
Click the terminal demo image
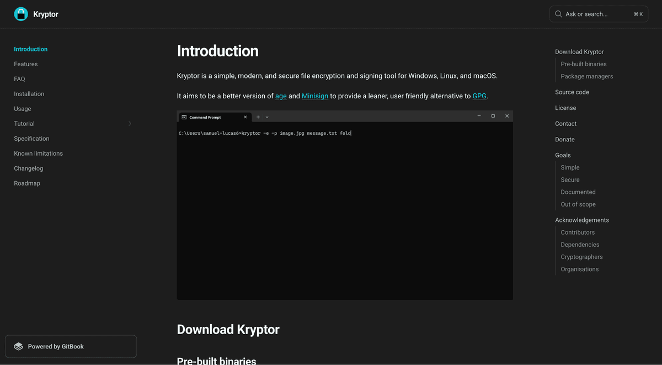[x=345, y=205]
